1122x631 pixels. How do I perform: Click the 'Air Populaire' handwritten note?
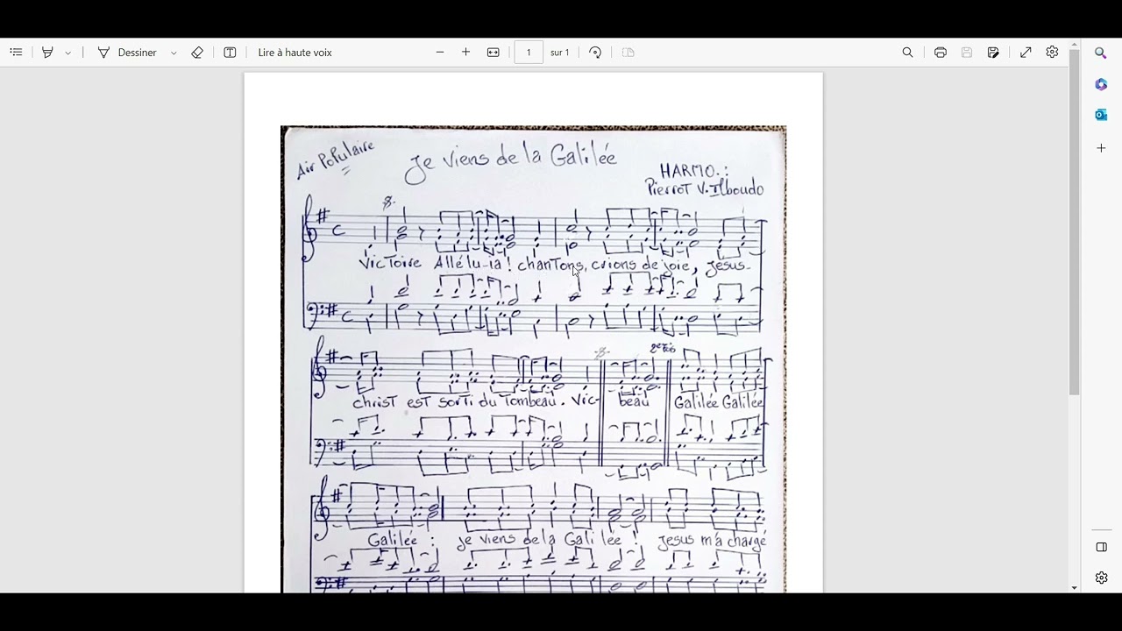coord(336,160)
